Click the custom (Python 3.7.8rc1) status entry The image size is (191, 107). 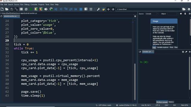[126, 105]
